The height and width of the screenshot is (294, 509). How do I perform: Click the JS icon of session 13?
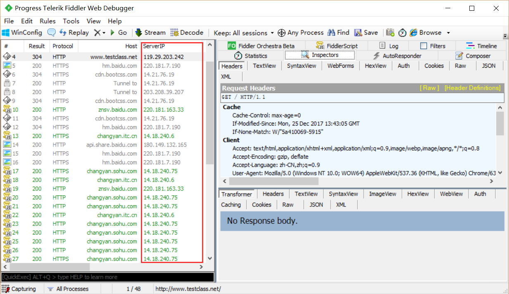[7, 136]
